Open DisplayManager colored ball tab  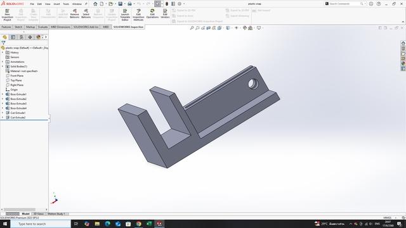tap(38, 37)
